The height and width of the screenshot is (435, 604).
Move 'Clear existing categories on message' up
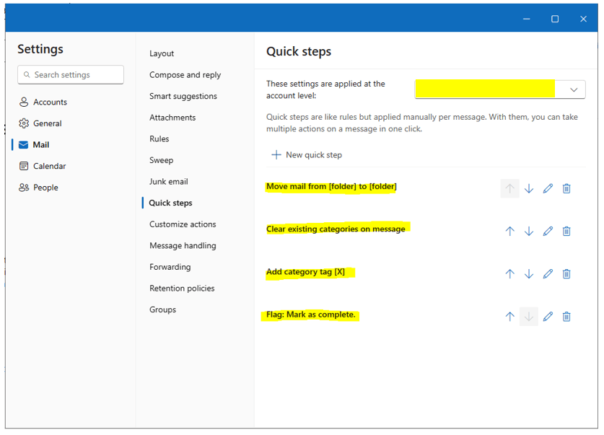(509, 232)
